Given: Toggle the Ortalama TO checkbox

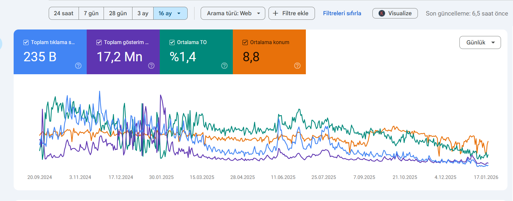Looking at the screenshot, I should pos(172,42).
